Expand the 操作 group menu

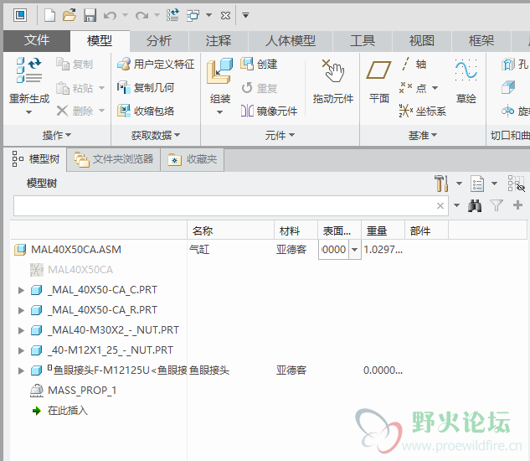tap(57, 136)
